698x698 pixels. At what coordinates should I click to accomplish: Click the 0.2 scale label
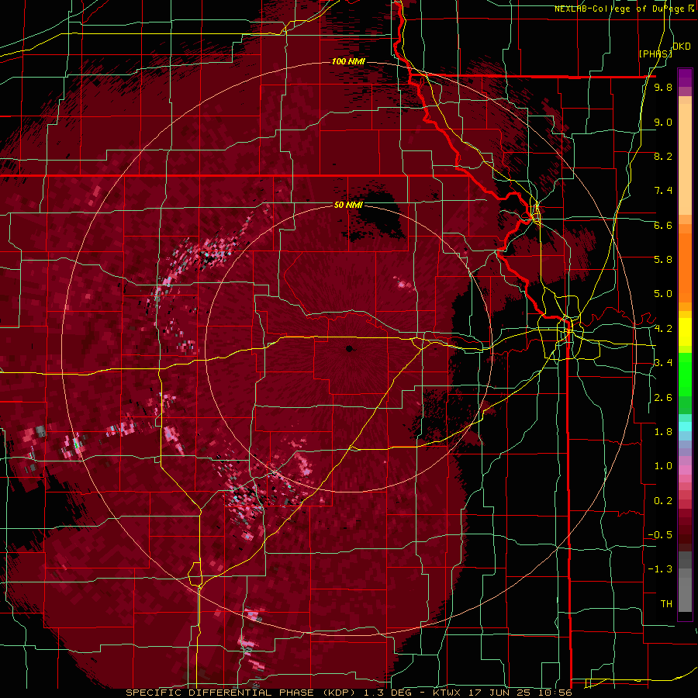[663, 501]
